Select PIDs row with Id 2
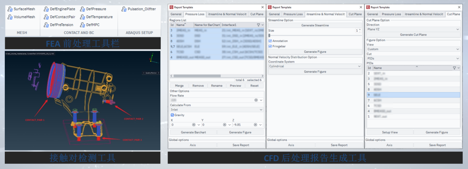Viewport: 468px width, 169px height. click(x=413, y=73)
